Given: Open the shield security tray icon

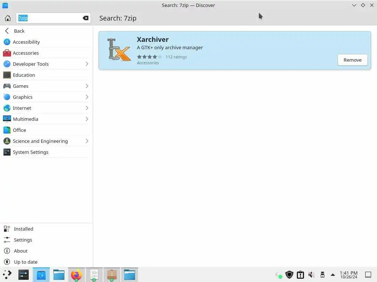Looking at the screenshot, I should point(289,275).
